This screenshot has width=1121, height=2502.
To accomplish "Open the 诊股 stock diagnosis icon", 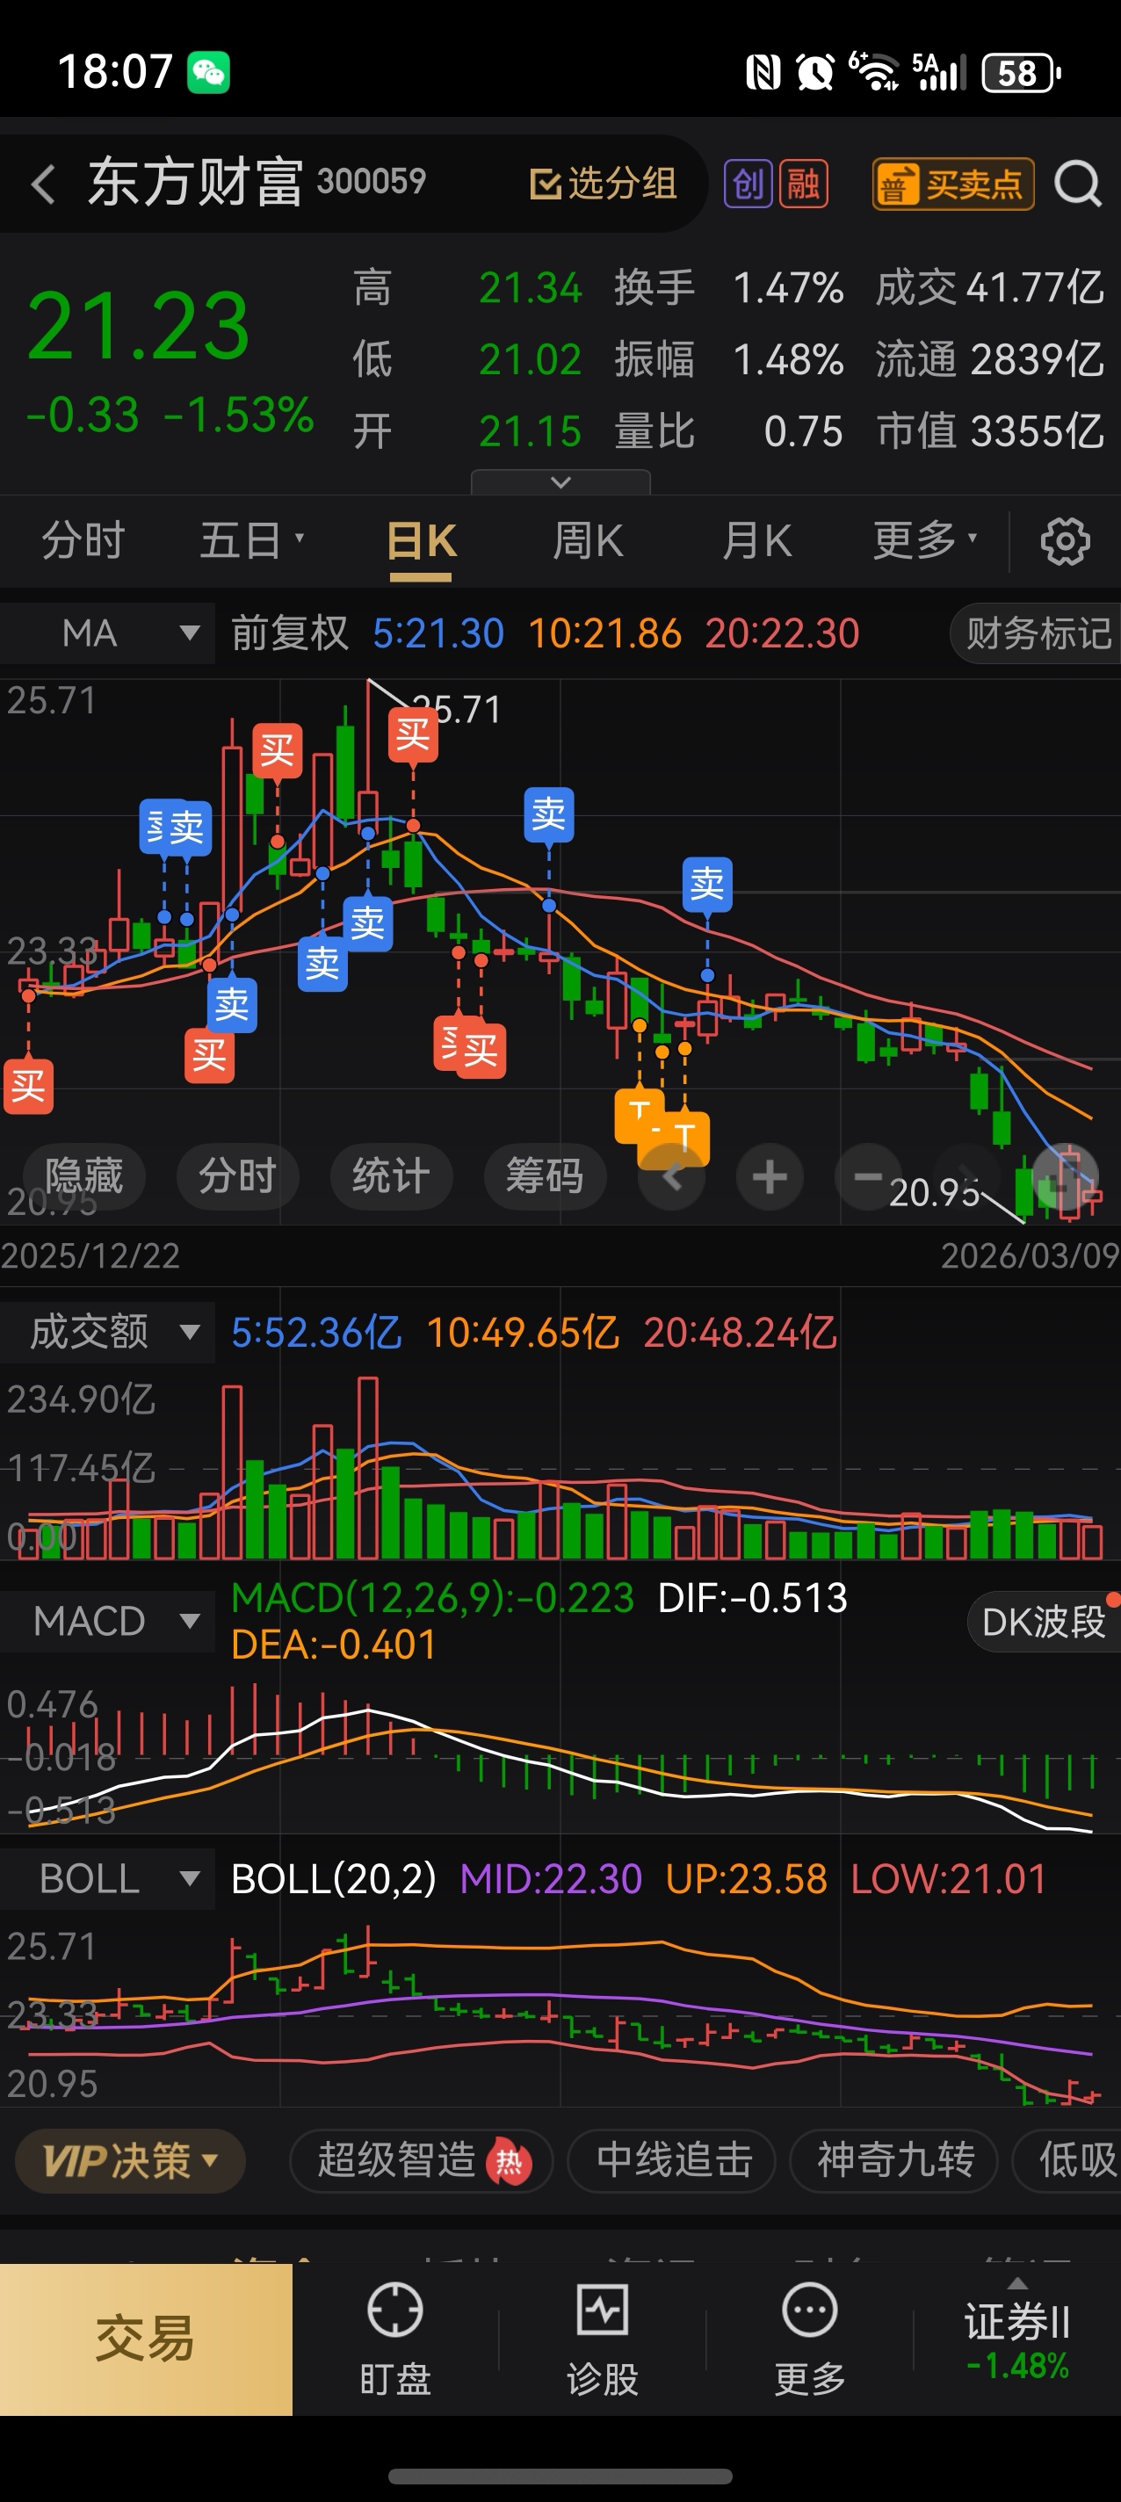I will pyautogui.click(x=603, y=2339).
